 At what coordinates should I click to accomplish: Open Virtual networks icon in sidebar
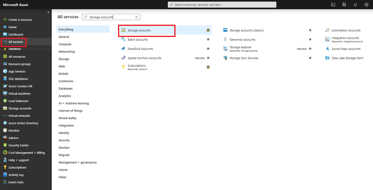click(x=5, y=116)
